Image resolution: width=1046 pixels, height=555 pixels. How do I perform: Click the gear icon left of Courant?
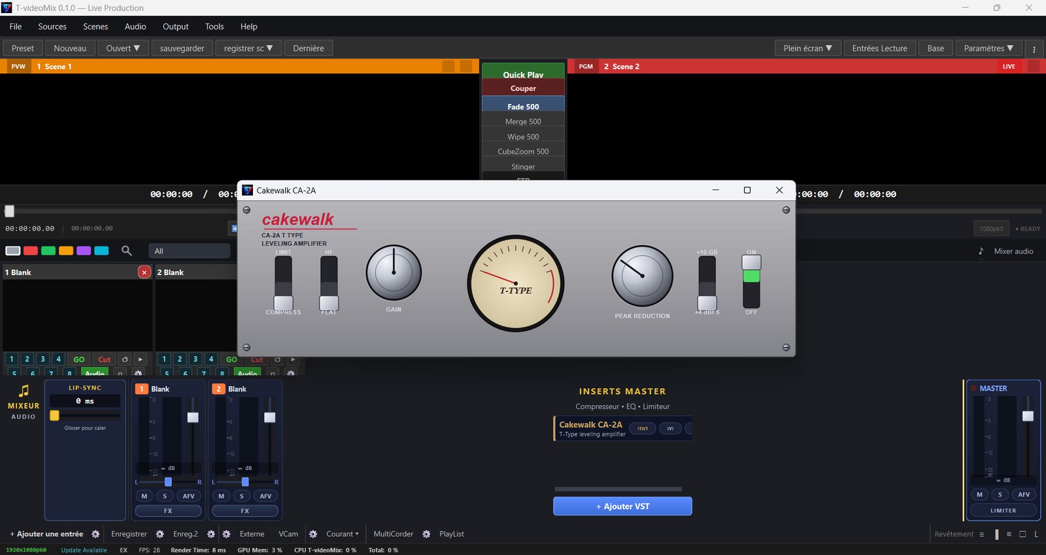[313, 534]
